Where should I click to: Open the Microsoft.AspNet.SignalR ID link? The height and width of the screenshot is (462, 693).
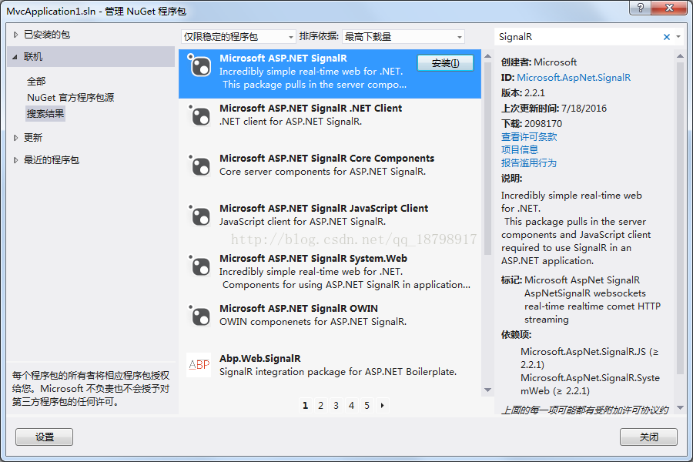pyautogui.click(x=573, y=77)
